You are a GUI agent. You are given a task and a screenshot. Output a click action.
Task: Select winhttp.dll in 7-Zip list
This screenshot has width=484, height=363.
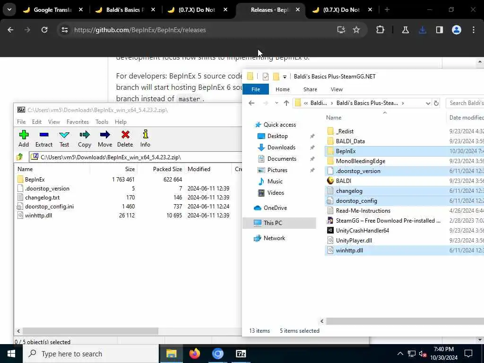[38, 216]
